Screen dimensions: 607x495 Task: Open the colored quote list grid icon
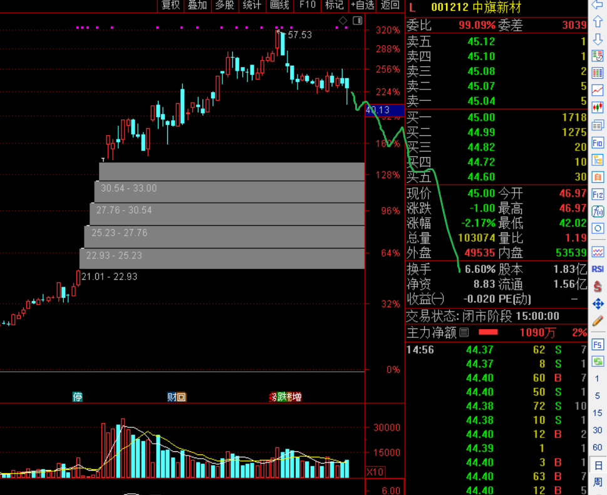point(598,73)
